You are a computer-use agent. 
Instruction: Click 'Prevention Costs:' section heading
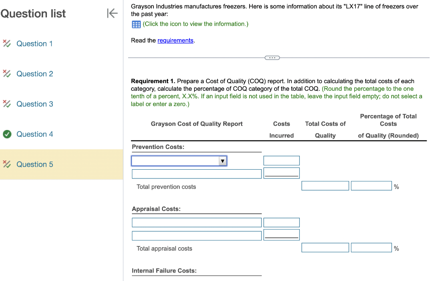158,147
